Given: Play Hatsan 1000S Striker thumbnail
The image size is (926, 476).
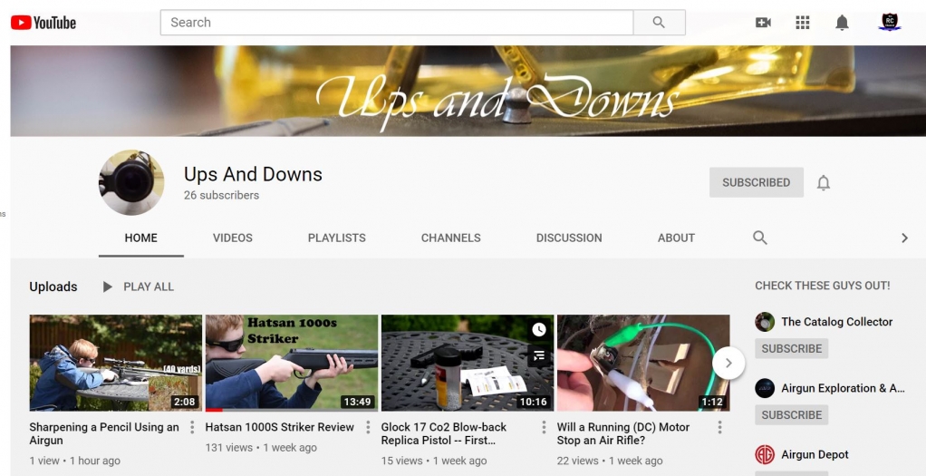Looking at the screenshot, I should 292,363.
